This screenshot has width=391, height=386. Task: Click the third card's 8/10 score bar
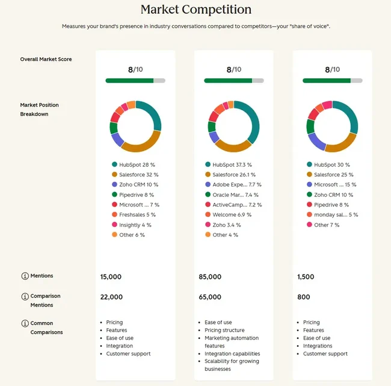pos(333,81)
